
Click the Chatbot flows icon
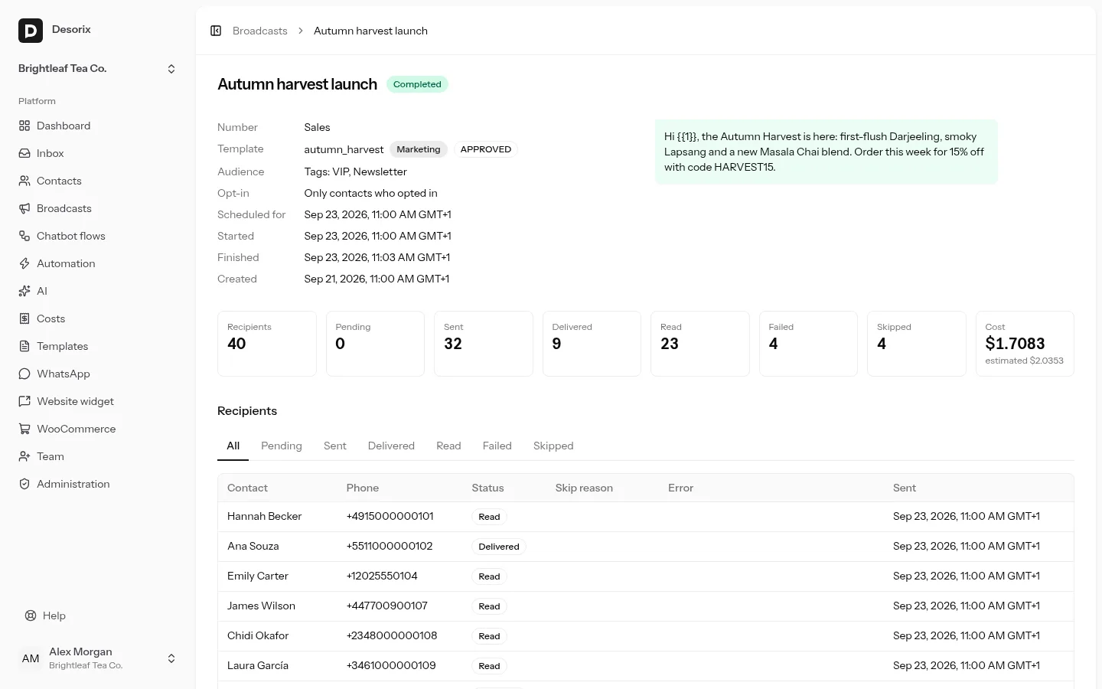click(24, 236)
